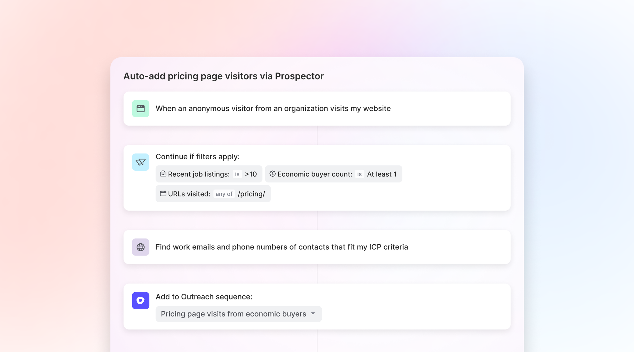
Task: Click the small window icon beside URLs visited
Action: [163, 194]
